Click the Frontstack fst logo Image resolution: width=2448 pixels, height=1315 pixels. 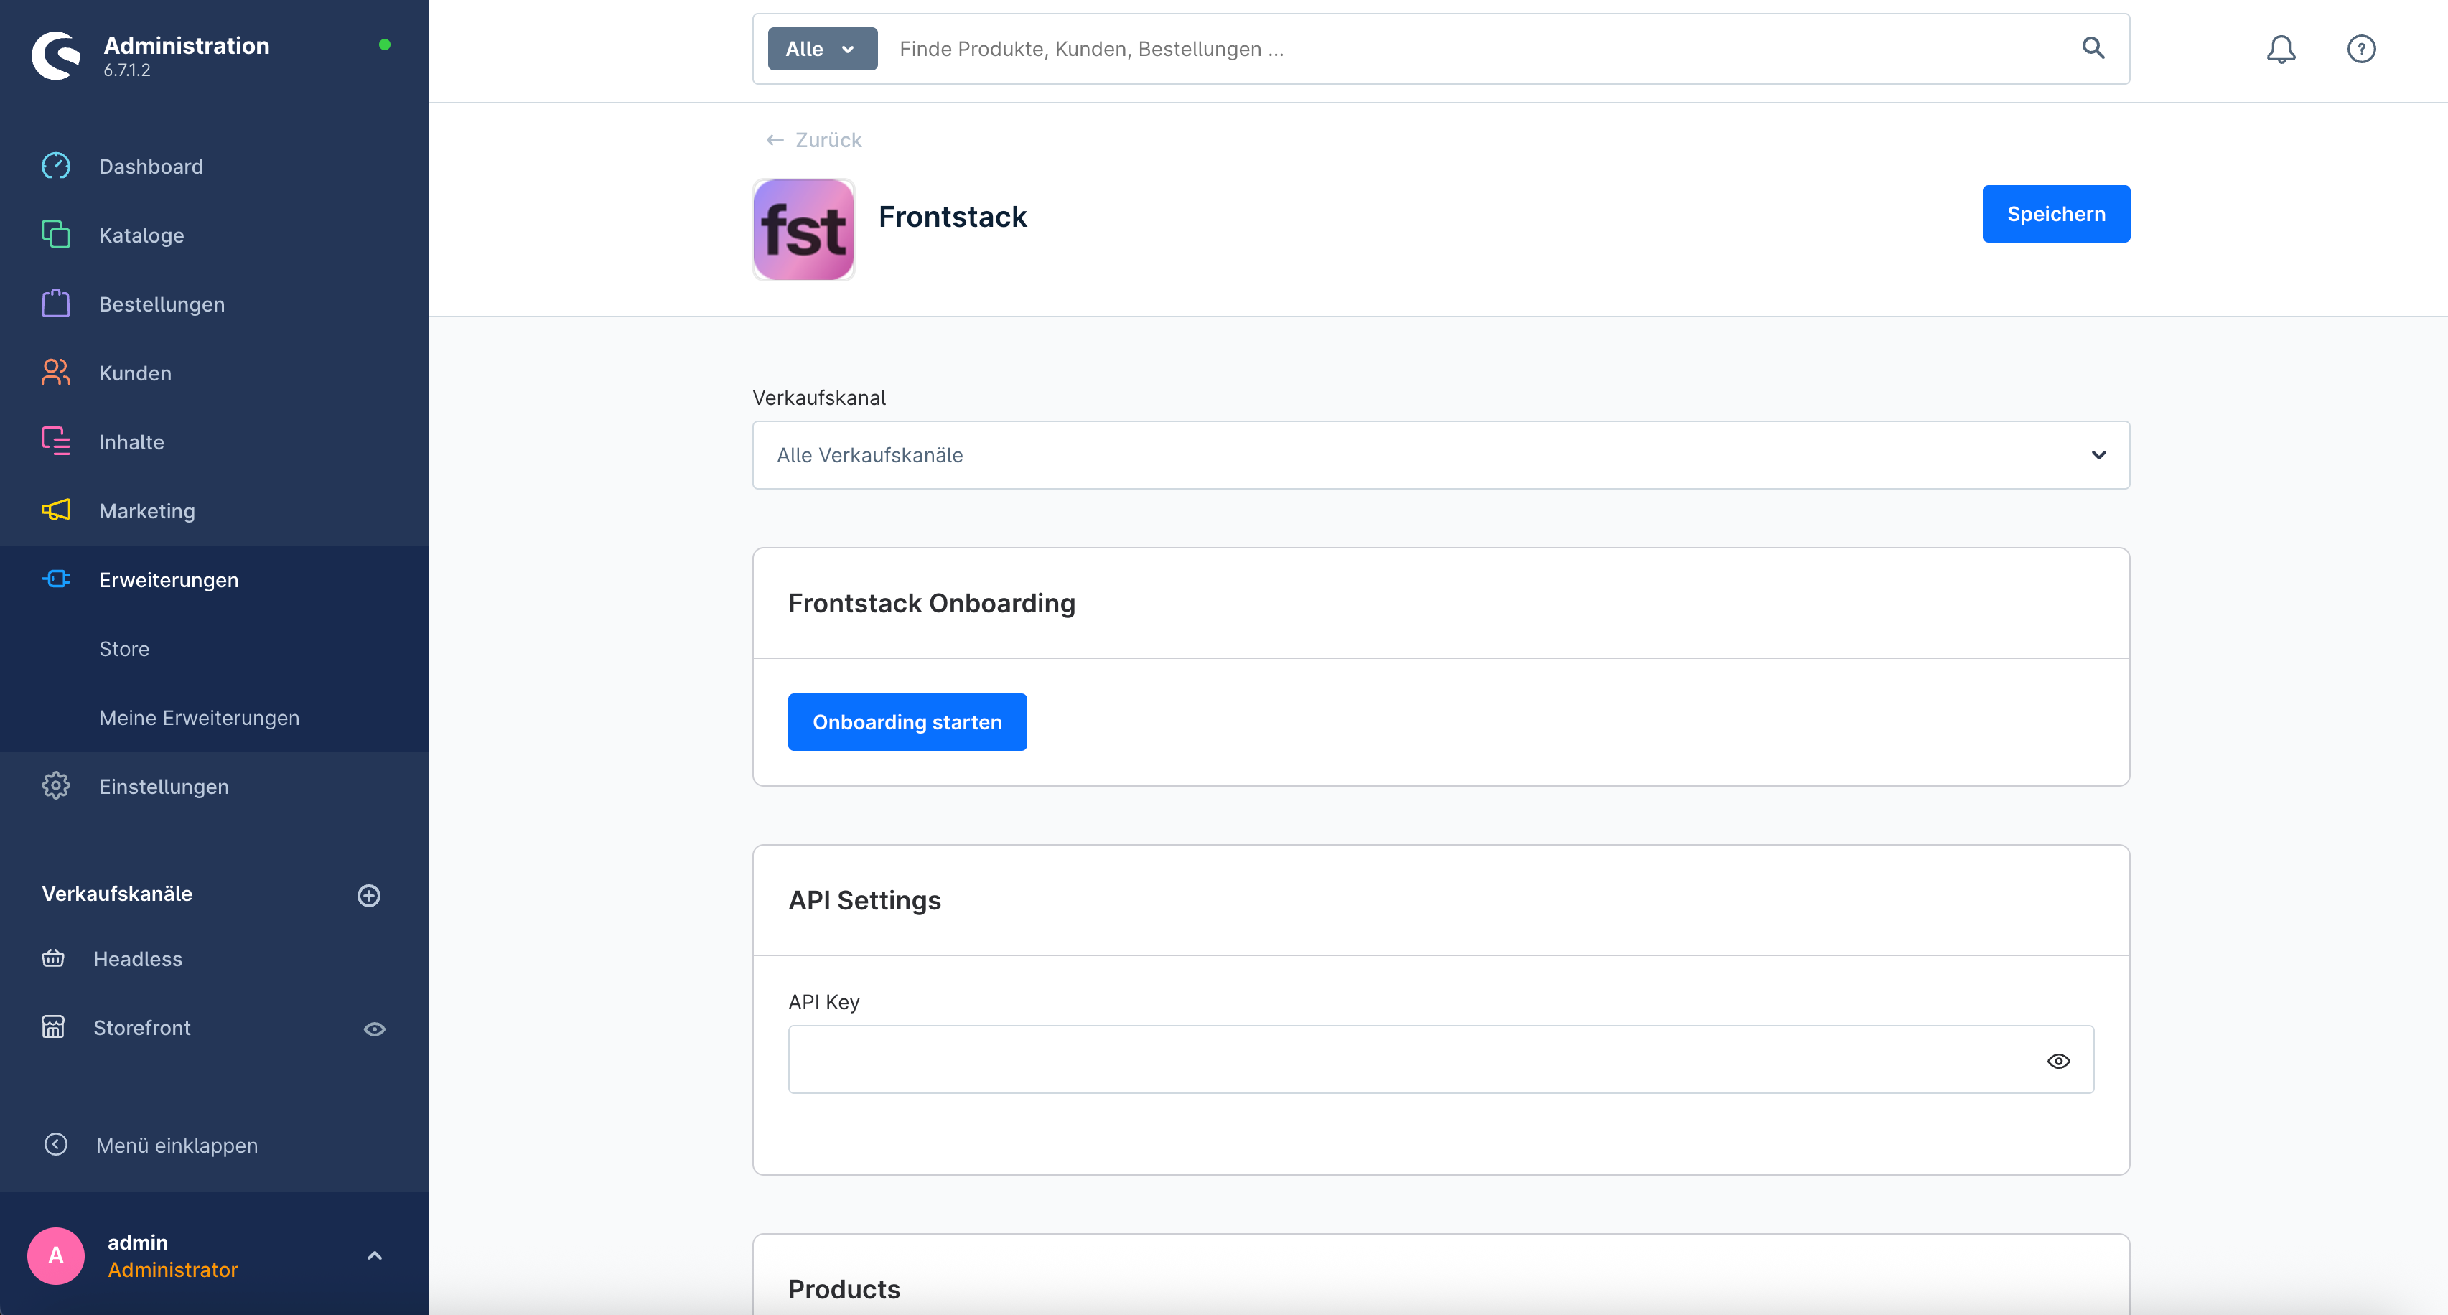pos(803,230)
